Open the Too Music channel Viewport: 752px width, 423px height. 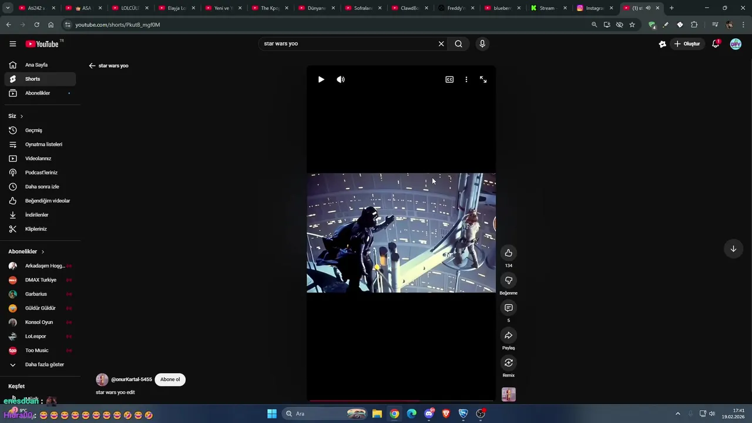[40, 350]
